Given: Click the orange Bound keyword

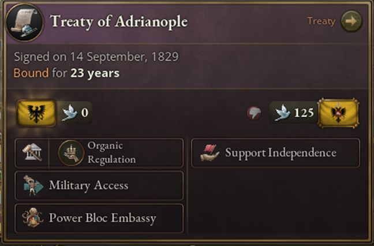Looking at the screenshot, I should pyautogui.click(x=31, y=73).
